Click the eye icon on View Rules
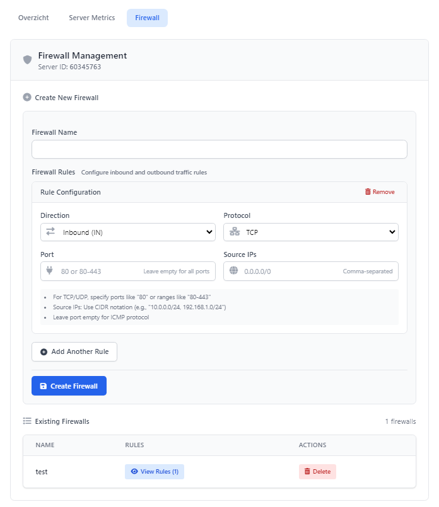The image size is (439, 507). [x=134, y=472]
